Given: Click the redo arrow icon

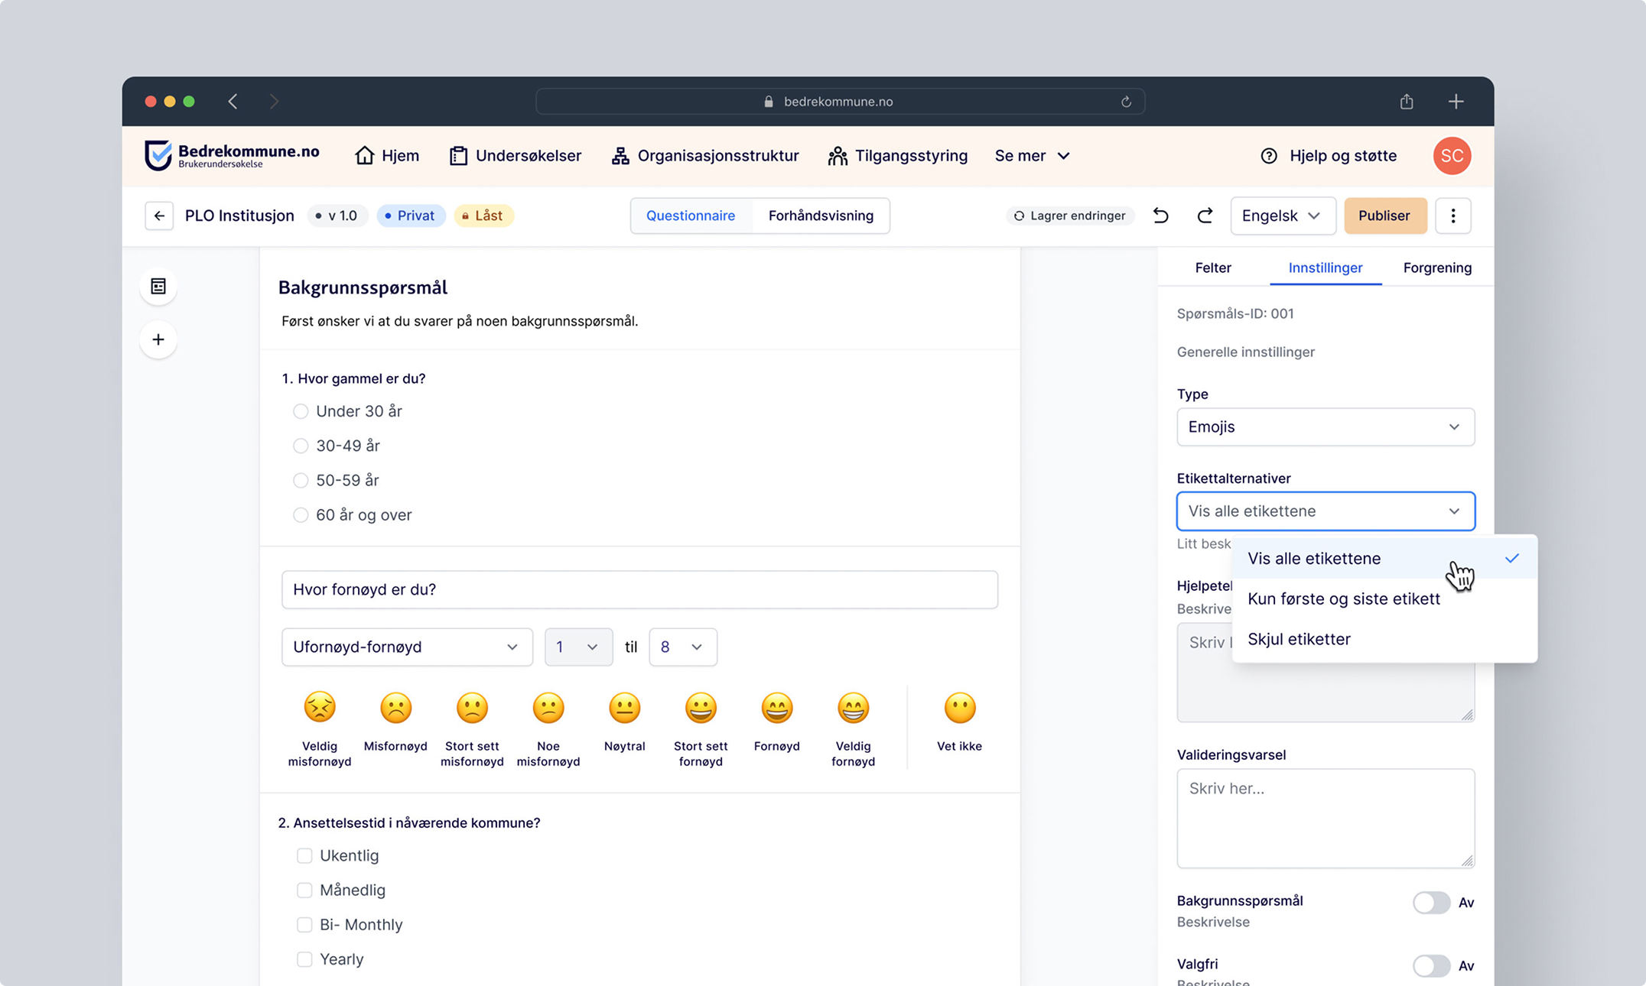Looking at the screenshot, I should [1205, 216].
